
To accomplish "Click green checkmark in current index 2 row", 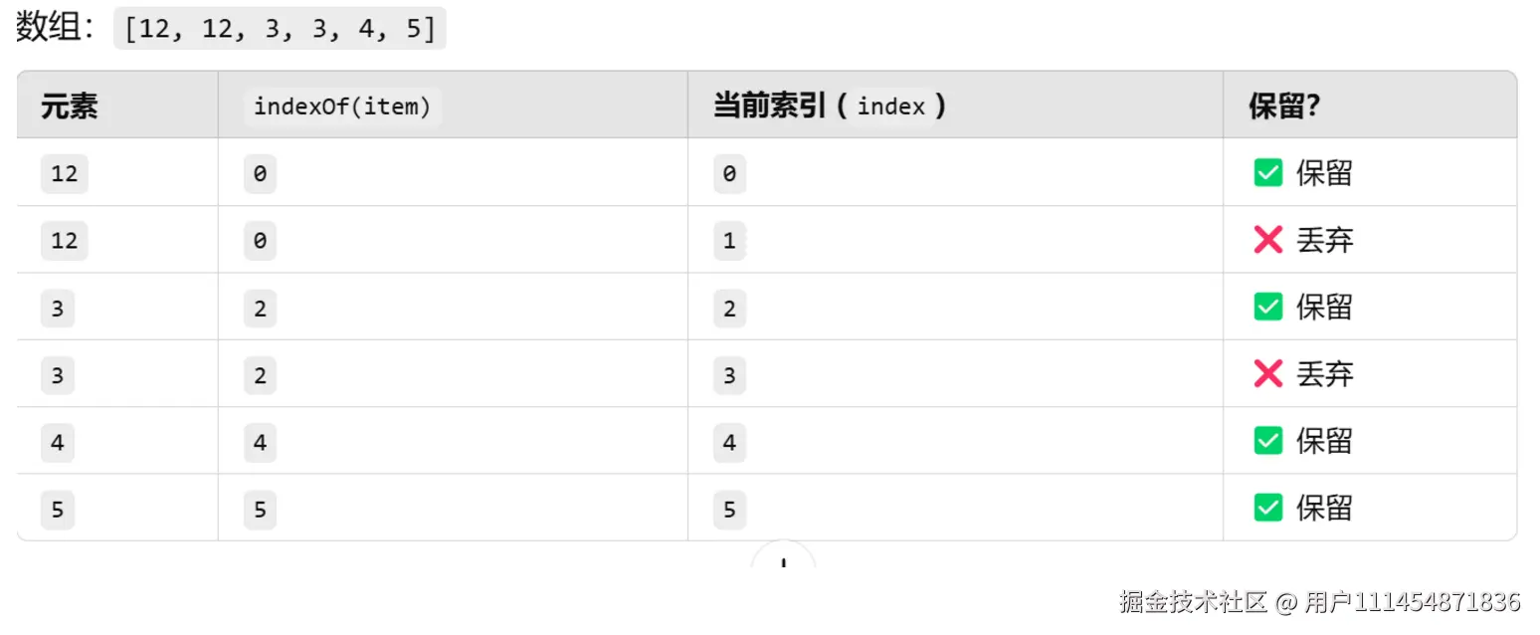I will coord(1267,307).
